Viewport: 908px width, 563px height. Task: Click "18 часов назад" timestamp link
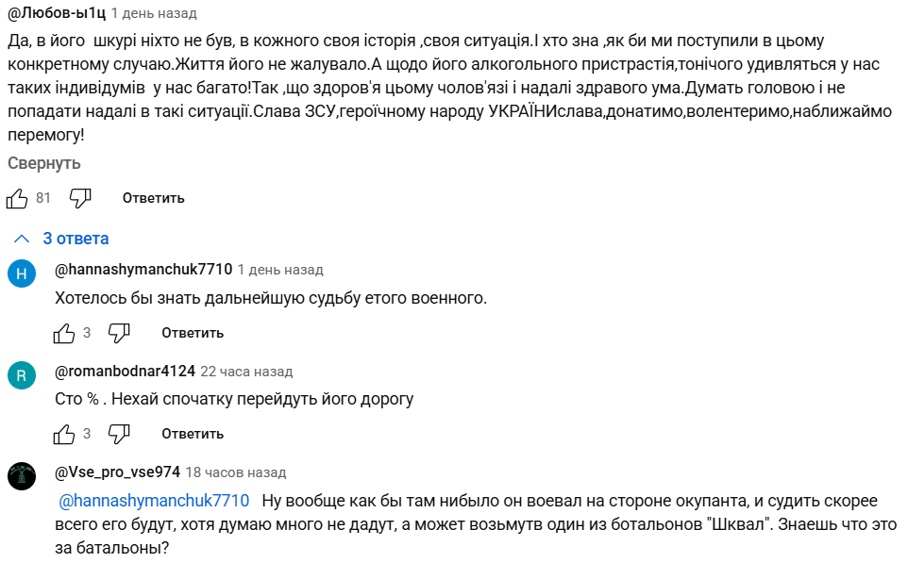coord(236,472)
